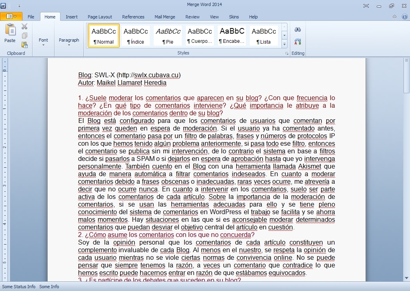Open the Skins tab

coord(234,17)
